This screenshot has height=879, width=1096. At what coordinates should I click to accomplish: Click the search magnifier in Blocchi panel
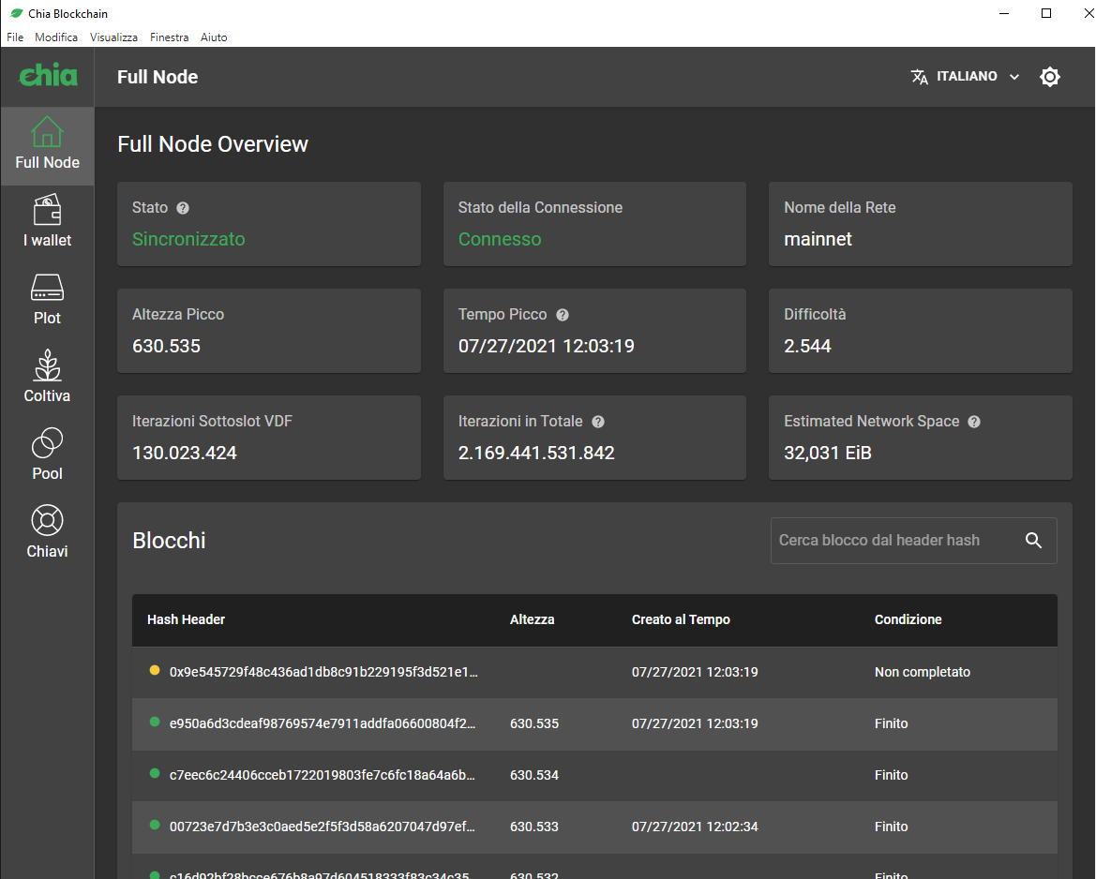pyautogui.click(x=1033, y=540)
